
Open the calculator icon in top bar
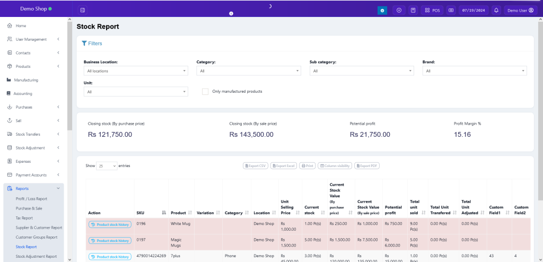click(x=413, y=10)
